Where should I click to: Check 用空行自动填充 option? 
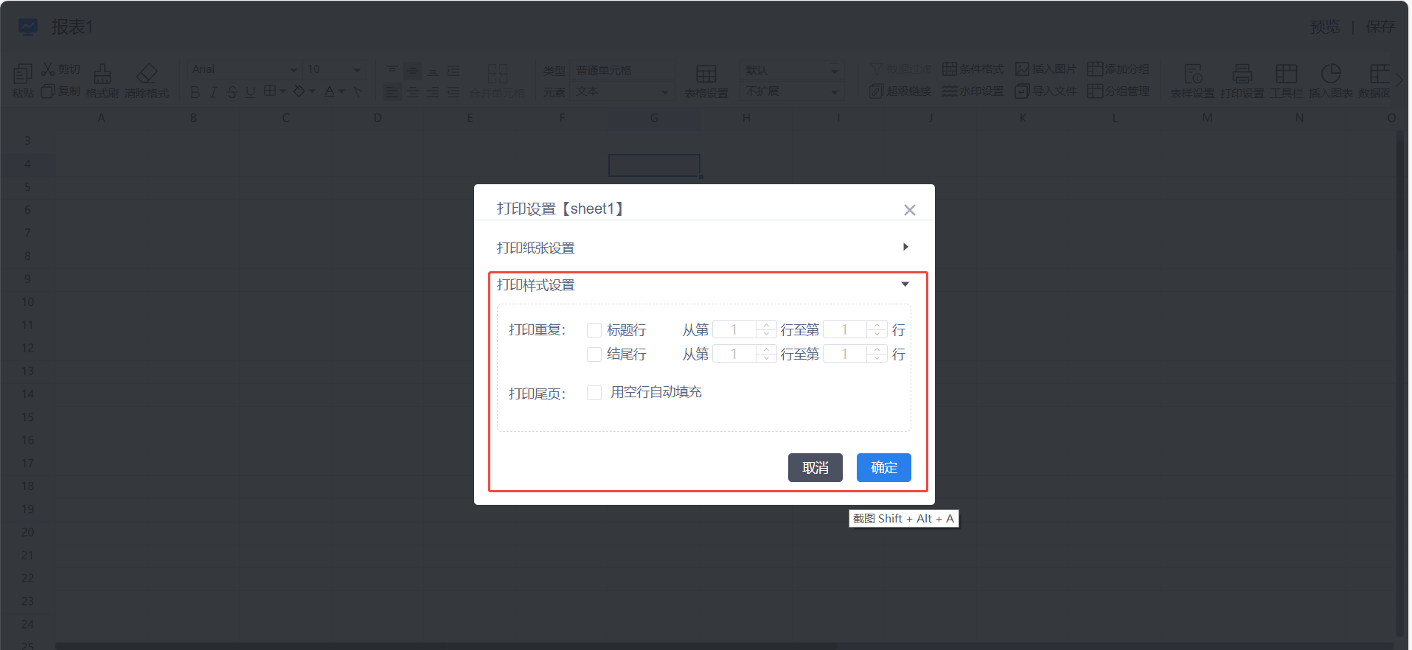pyautogui.click(x=594, y=393)
